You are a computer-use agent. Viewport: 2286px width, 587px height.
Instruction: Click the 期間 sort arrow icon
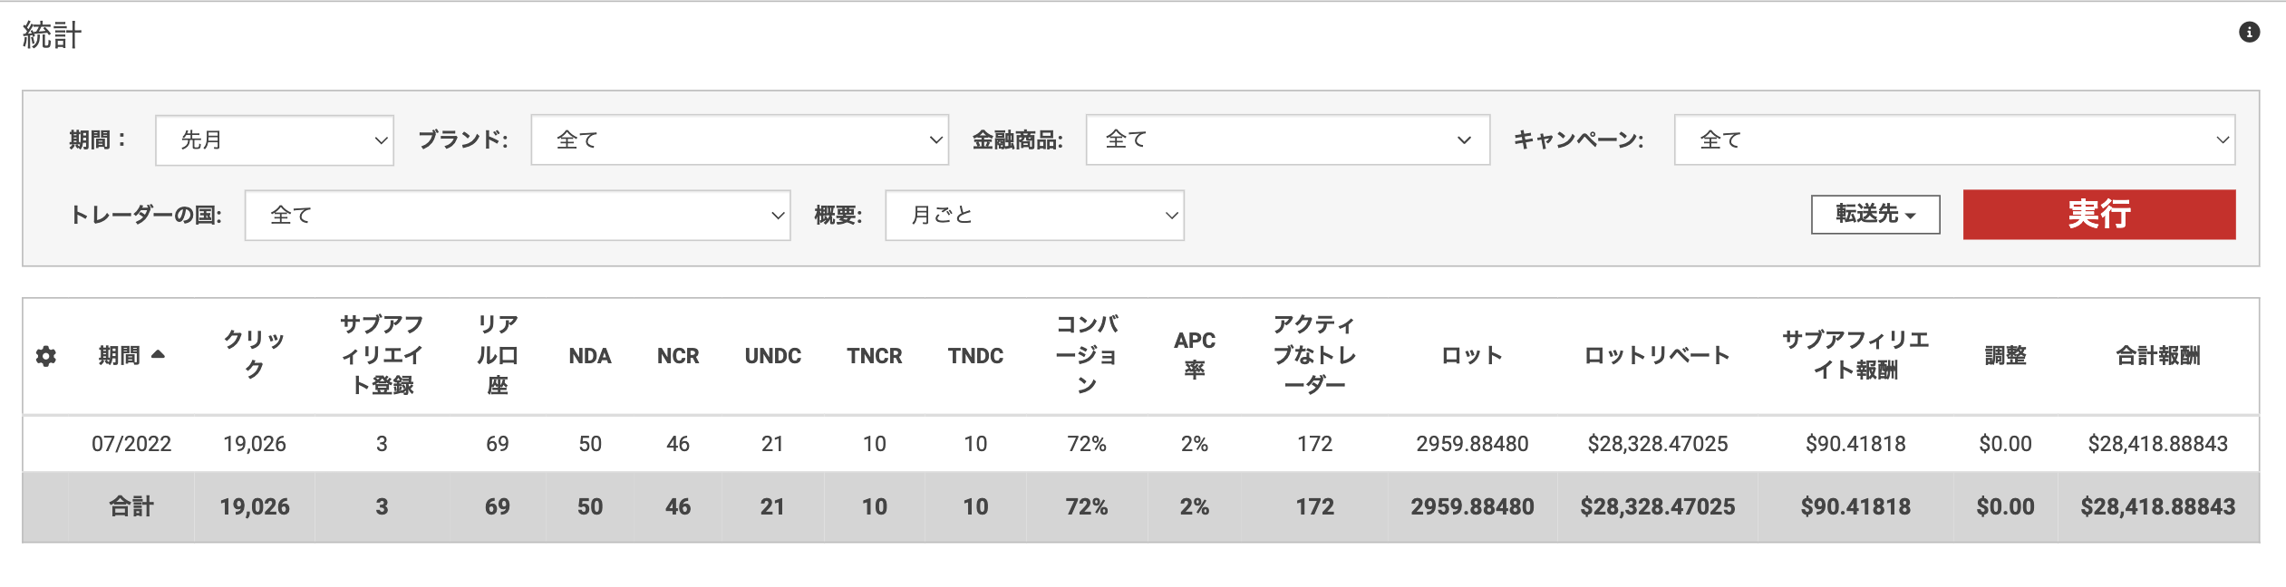pyautogui.click(x=159, y=354)
